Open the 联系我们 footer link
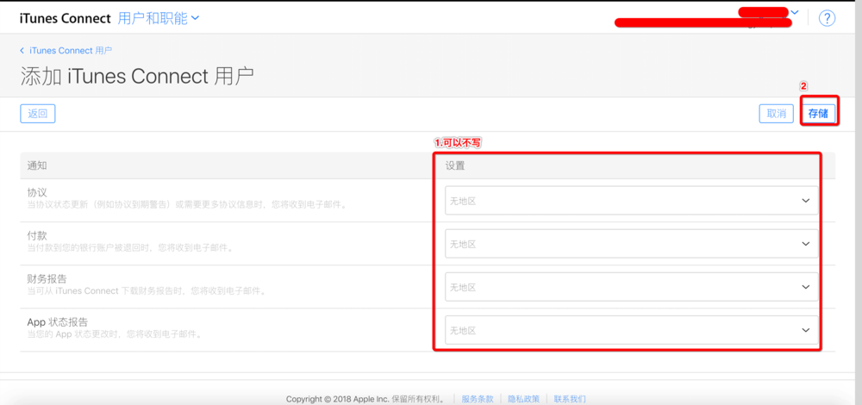 [x=570, y=399]
